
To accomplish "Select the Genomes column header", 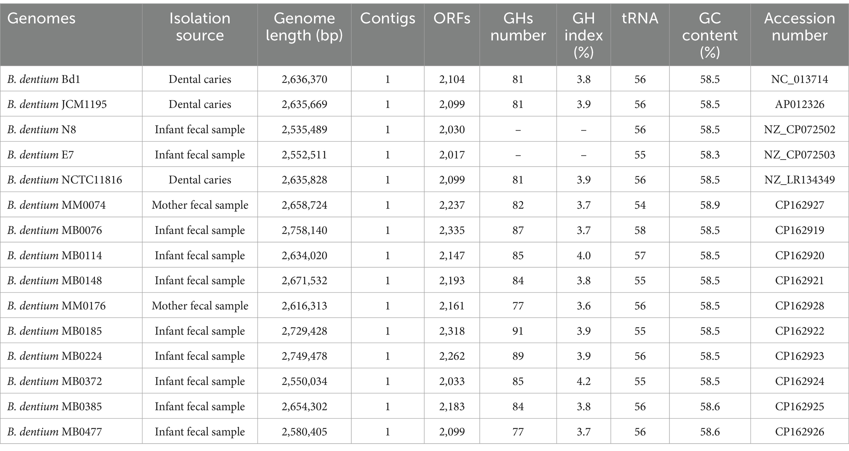I will coord(41,18).
